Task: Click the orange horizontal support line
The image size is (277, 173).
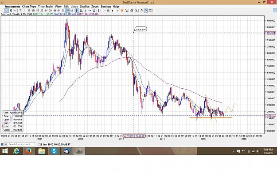Action: tap(211, 117)
